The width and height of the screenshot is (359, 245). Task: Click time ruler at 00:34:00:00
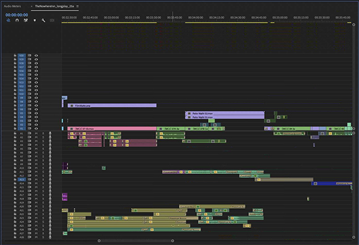click(196, 17)
